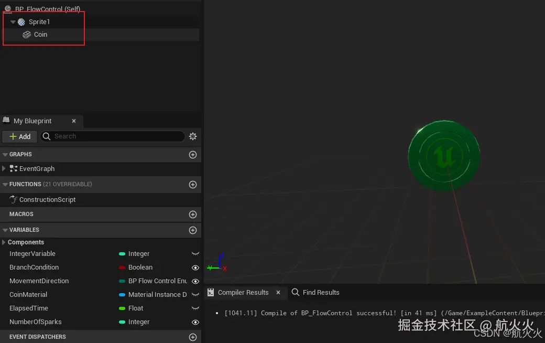Click the IntegerVariable type pill
545x343 pixels.
122,254
